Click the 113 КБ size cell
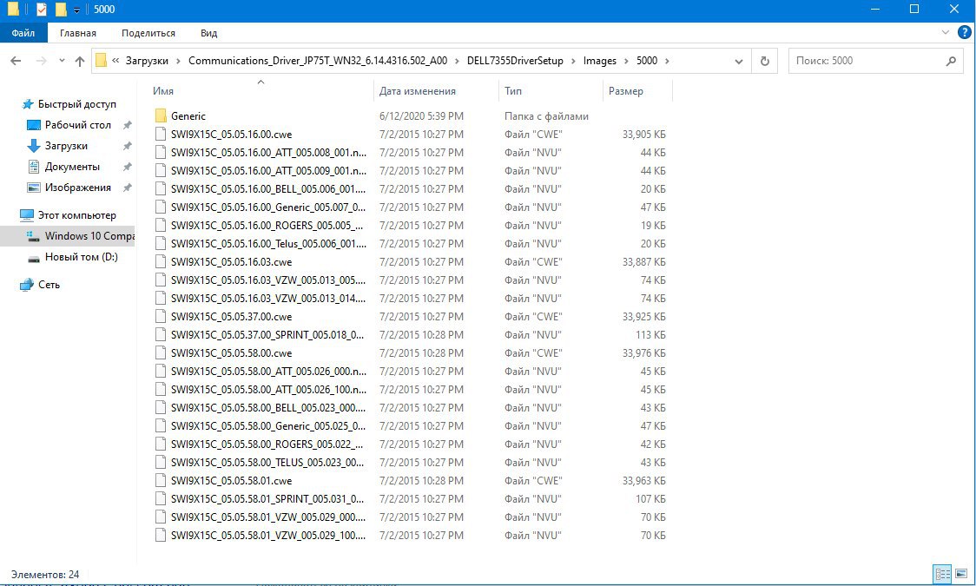The image size is (976, 586). [650, 335]
